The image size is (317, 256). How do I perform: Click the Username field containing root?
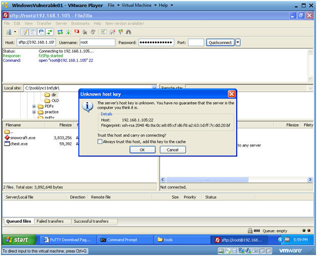(97, 42)
